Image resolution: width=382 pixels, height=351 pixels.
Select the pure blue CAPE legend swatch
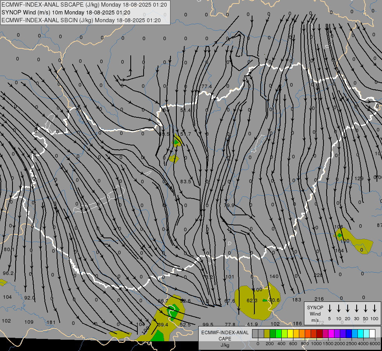(349, 333)
